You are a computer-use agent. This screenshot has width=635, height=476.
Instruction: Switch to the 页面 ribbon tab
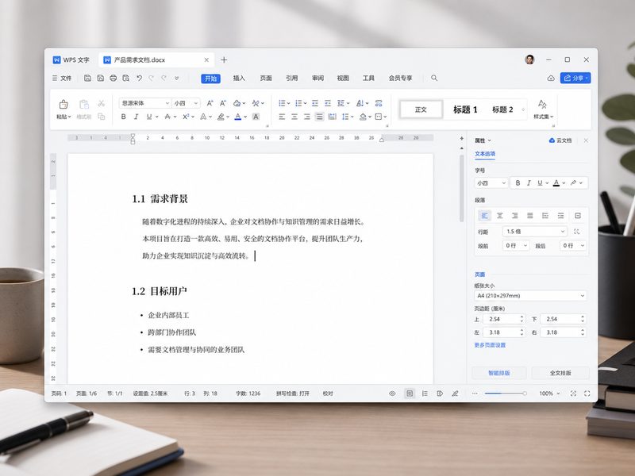pos(266,78)
